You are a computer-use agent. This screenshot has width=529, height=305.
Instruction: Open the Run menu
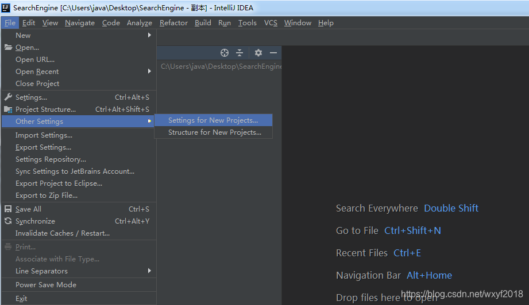[225, 23]
